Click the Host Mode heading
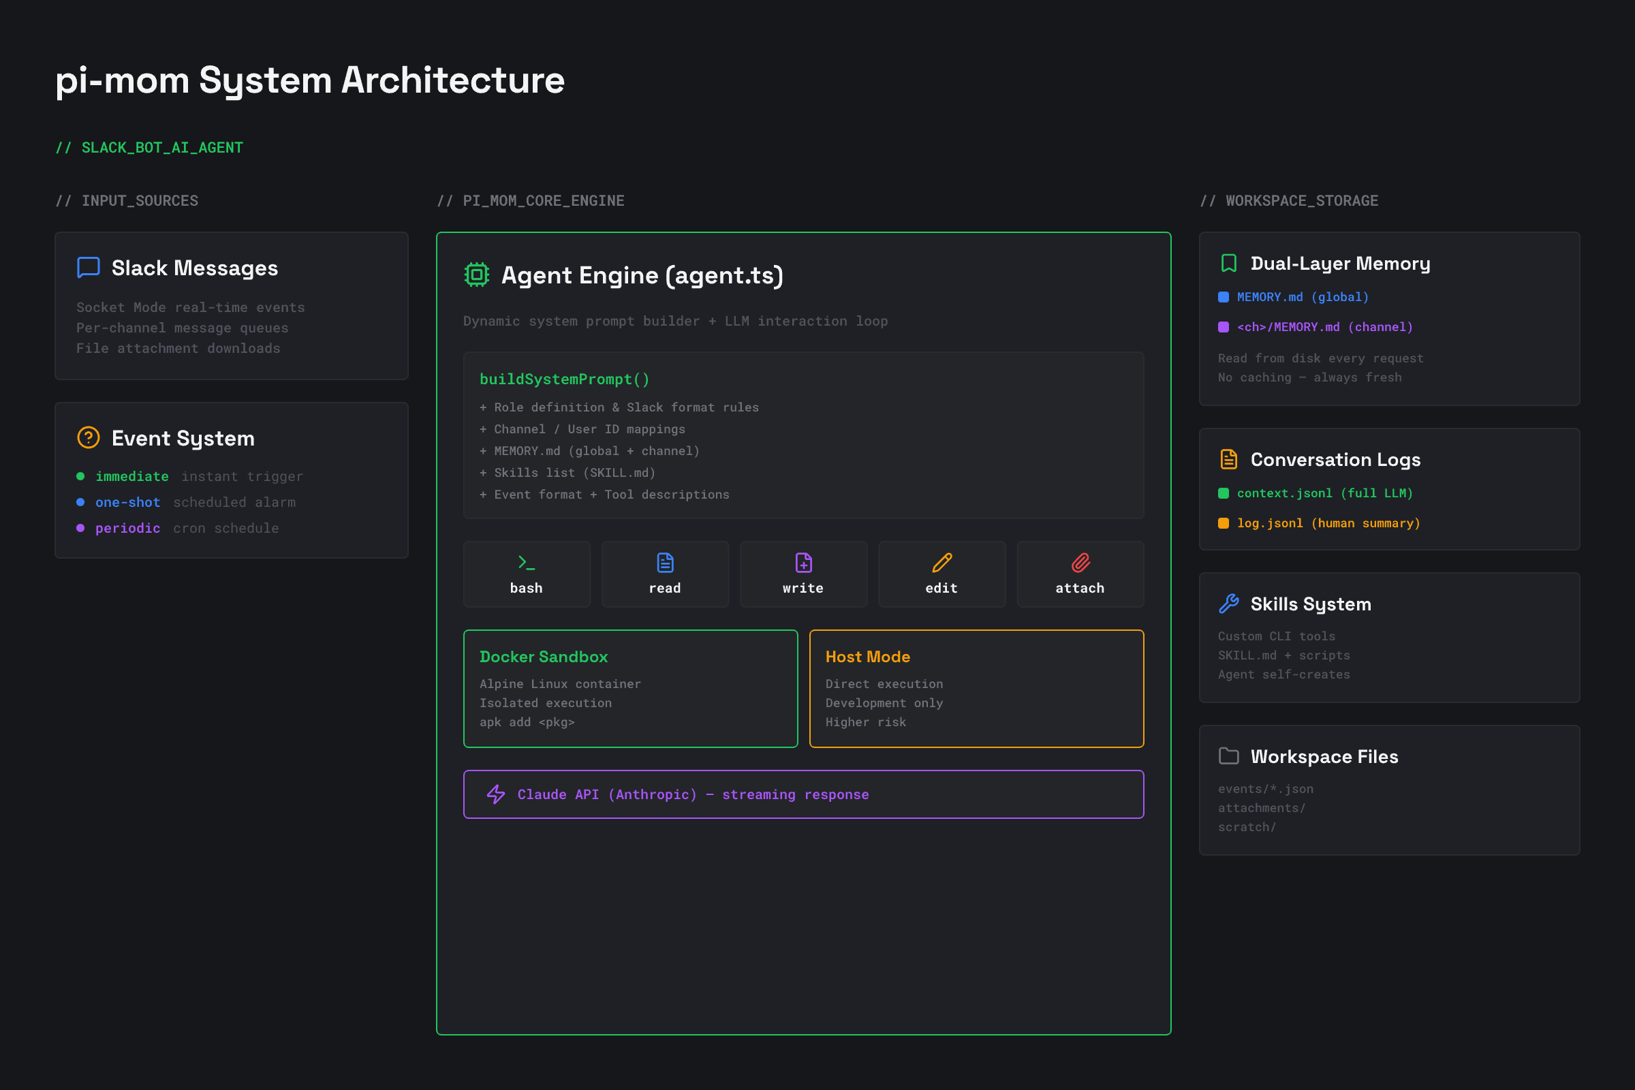 click(867, 656)
